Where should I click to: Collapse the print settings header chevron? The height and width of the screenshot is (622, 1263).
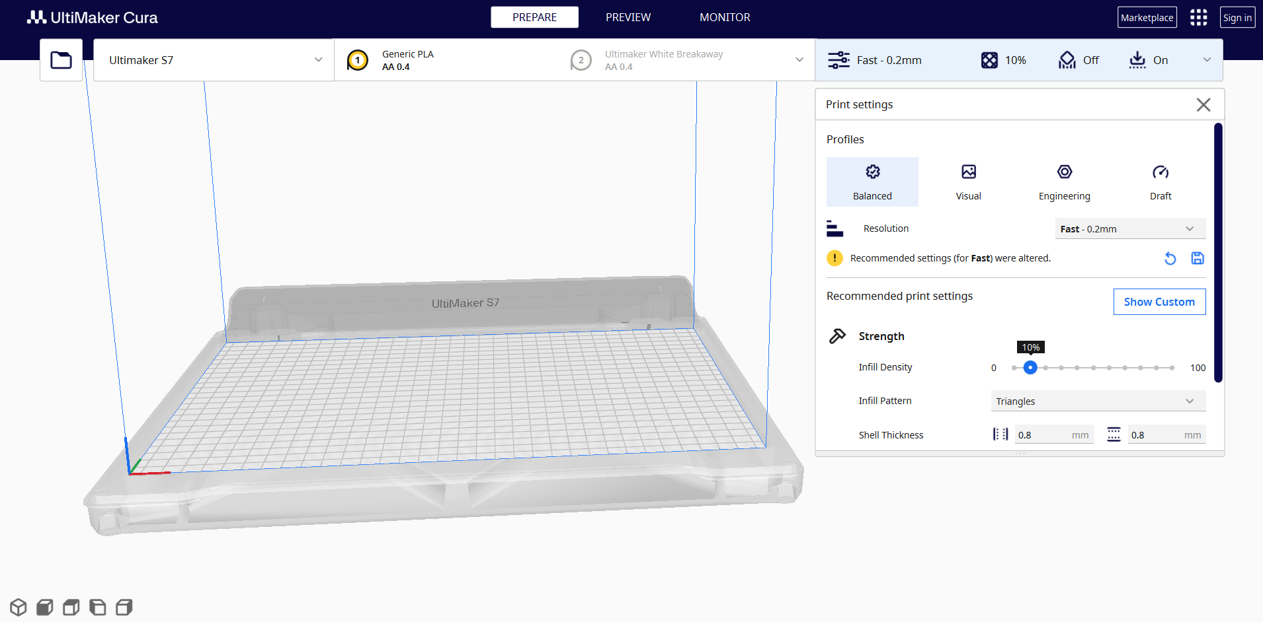click(1207, 60)
